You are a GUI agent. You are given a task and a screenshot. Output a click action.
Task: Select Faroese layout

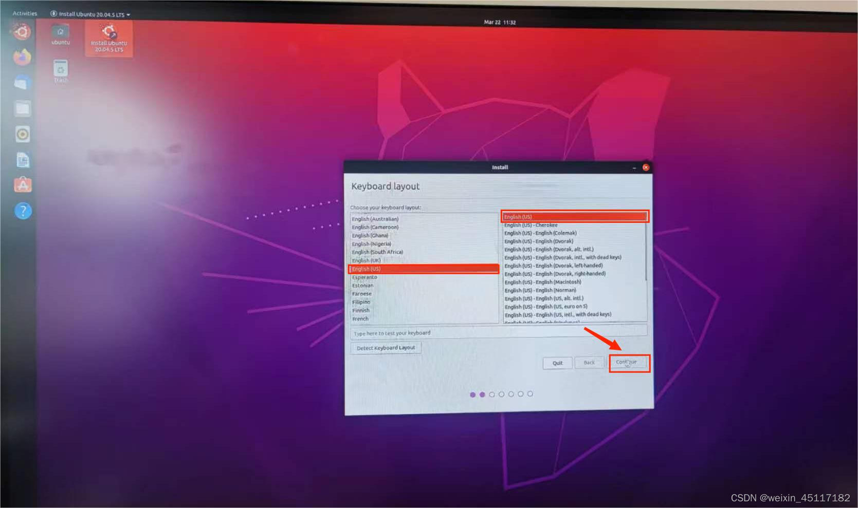424,294
